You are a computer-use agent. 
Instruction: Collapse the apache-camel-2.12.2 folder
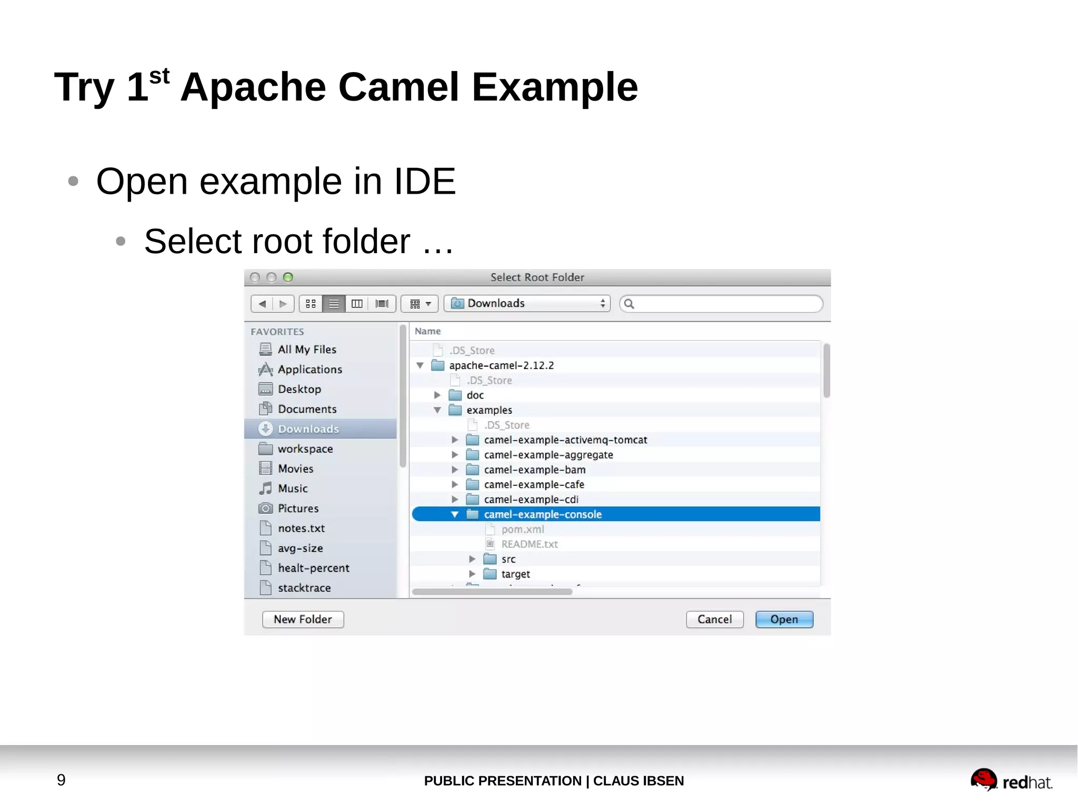pyautogui.click(x=420, y=365)
